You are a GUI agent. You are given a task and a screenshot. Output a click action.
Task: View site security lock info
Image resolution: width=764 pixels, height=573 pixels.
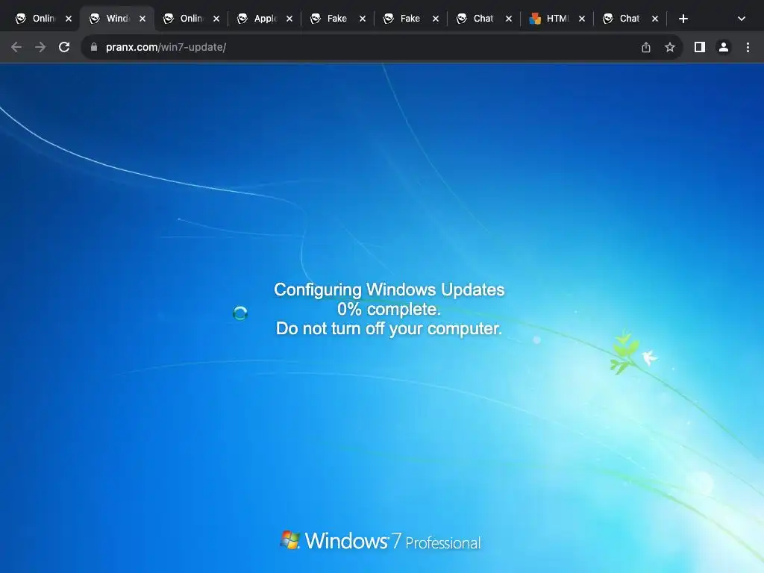94,47
